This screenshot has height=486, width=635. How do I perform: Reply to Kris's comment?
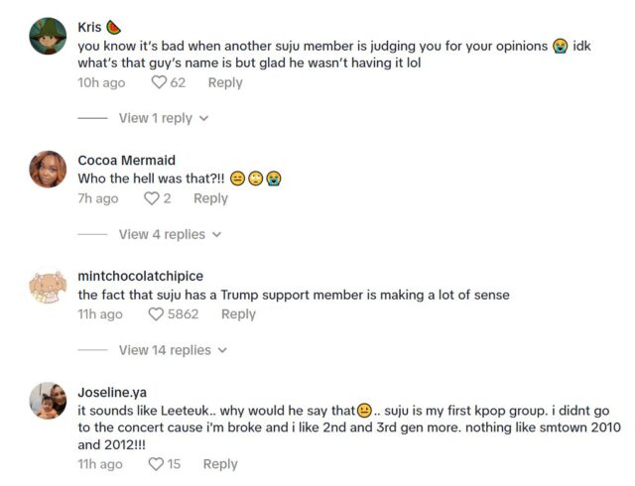coord(225,82)
